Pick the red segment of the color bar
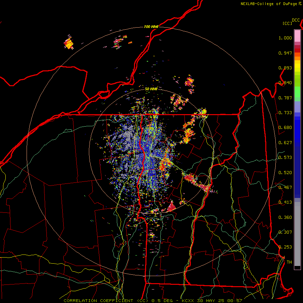 click(x=297, y=50)
